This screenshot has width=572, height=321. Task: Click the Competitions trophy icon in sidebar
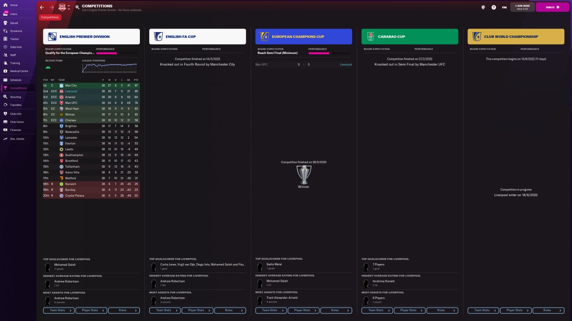(5, 88)
